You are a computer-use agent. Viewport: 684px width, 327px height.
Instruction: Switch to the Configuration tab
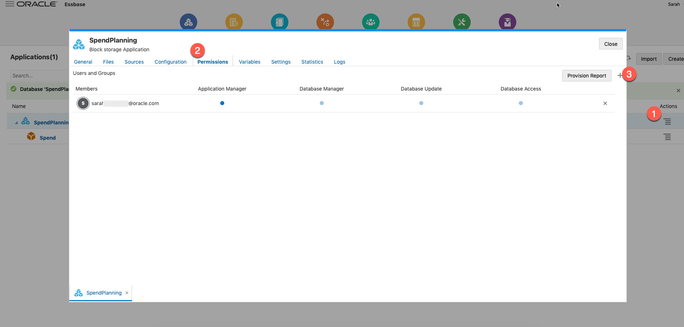coord(170,62)
